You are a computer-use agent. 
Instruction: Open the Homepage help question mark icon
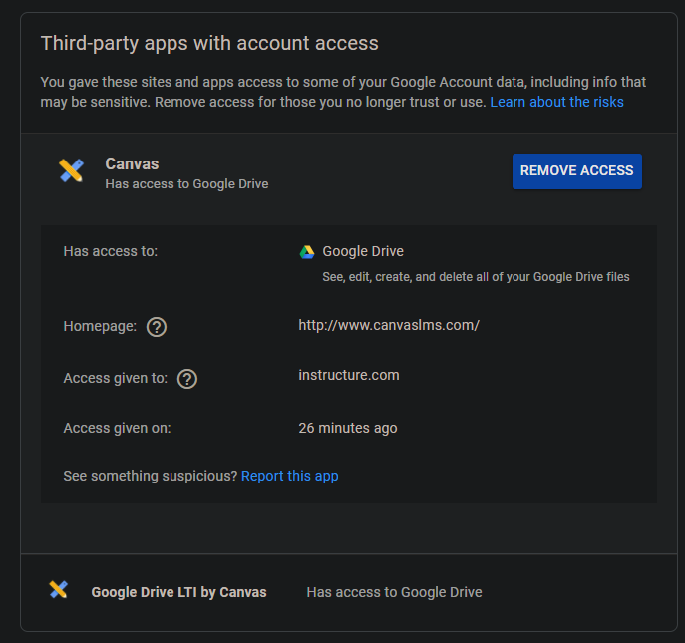pyautogui.click(x=157, y=327)
